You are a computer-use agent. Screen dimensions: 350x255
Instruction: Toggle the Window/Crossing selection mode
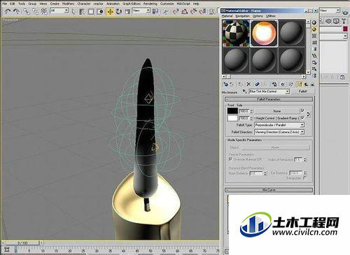(100, 11)
